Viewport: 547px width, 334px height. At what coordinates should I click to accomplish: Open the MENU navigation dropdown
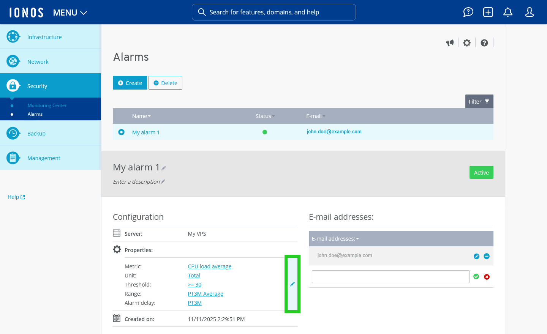pyautogui.click(x=70, y=12)
